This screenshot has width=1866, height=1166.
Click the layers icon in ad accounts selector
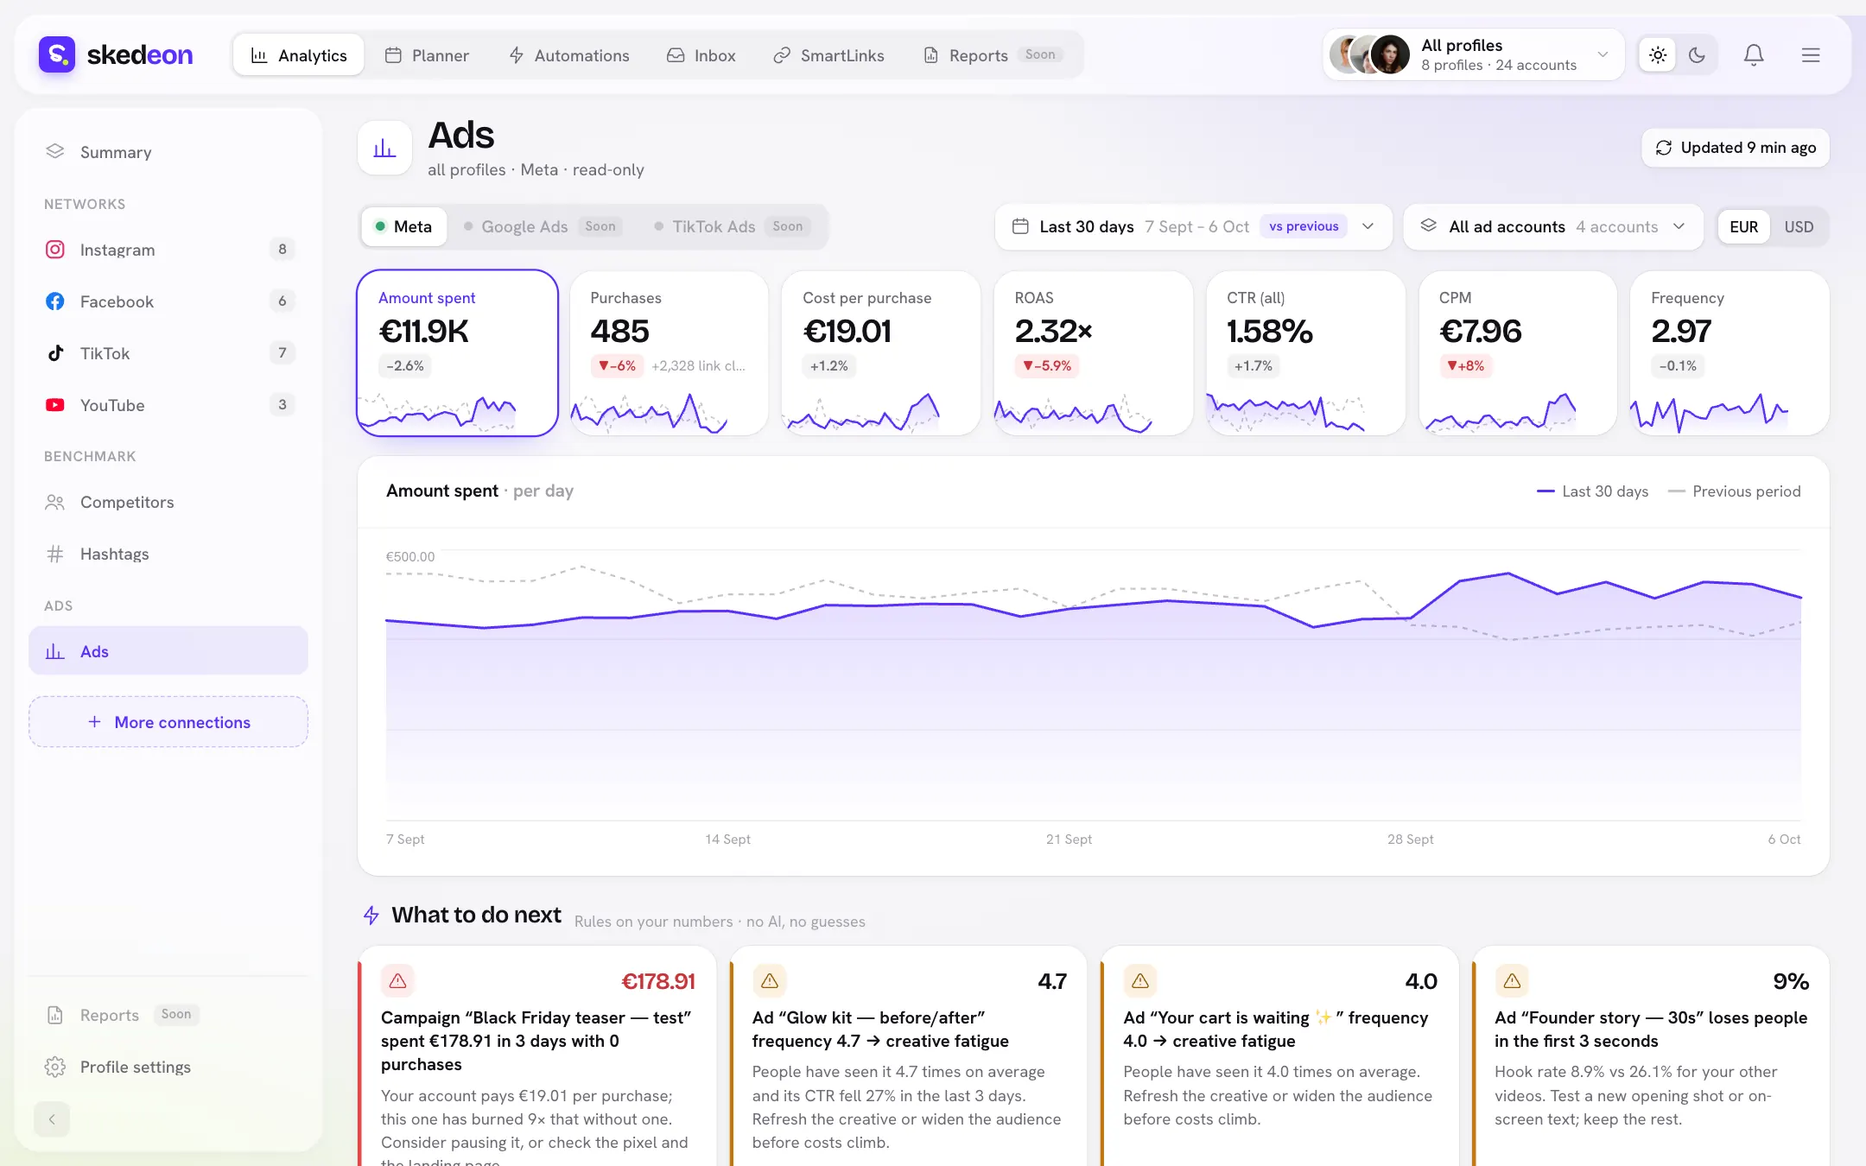1429,225
